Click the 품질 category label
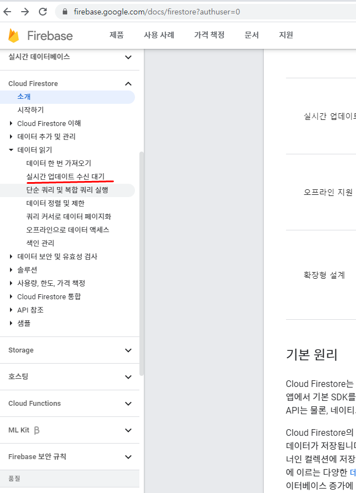 (x=14, y=479)
